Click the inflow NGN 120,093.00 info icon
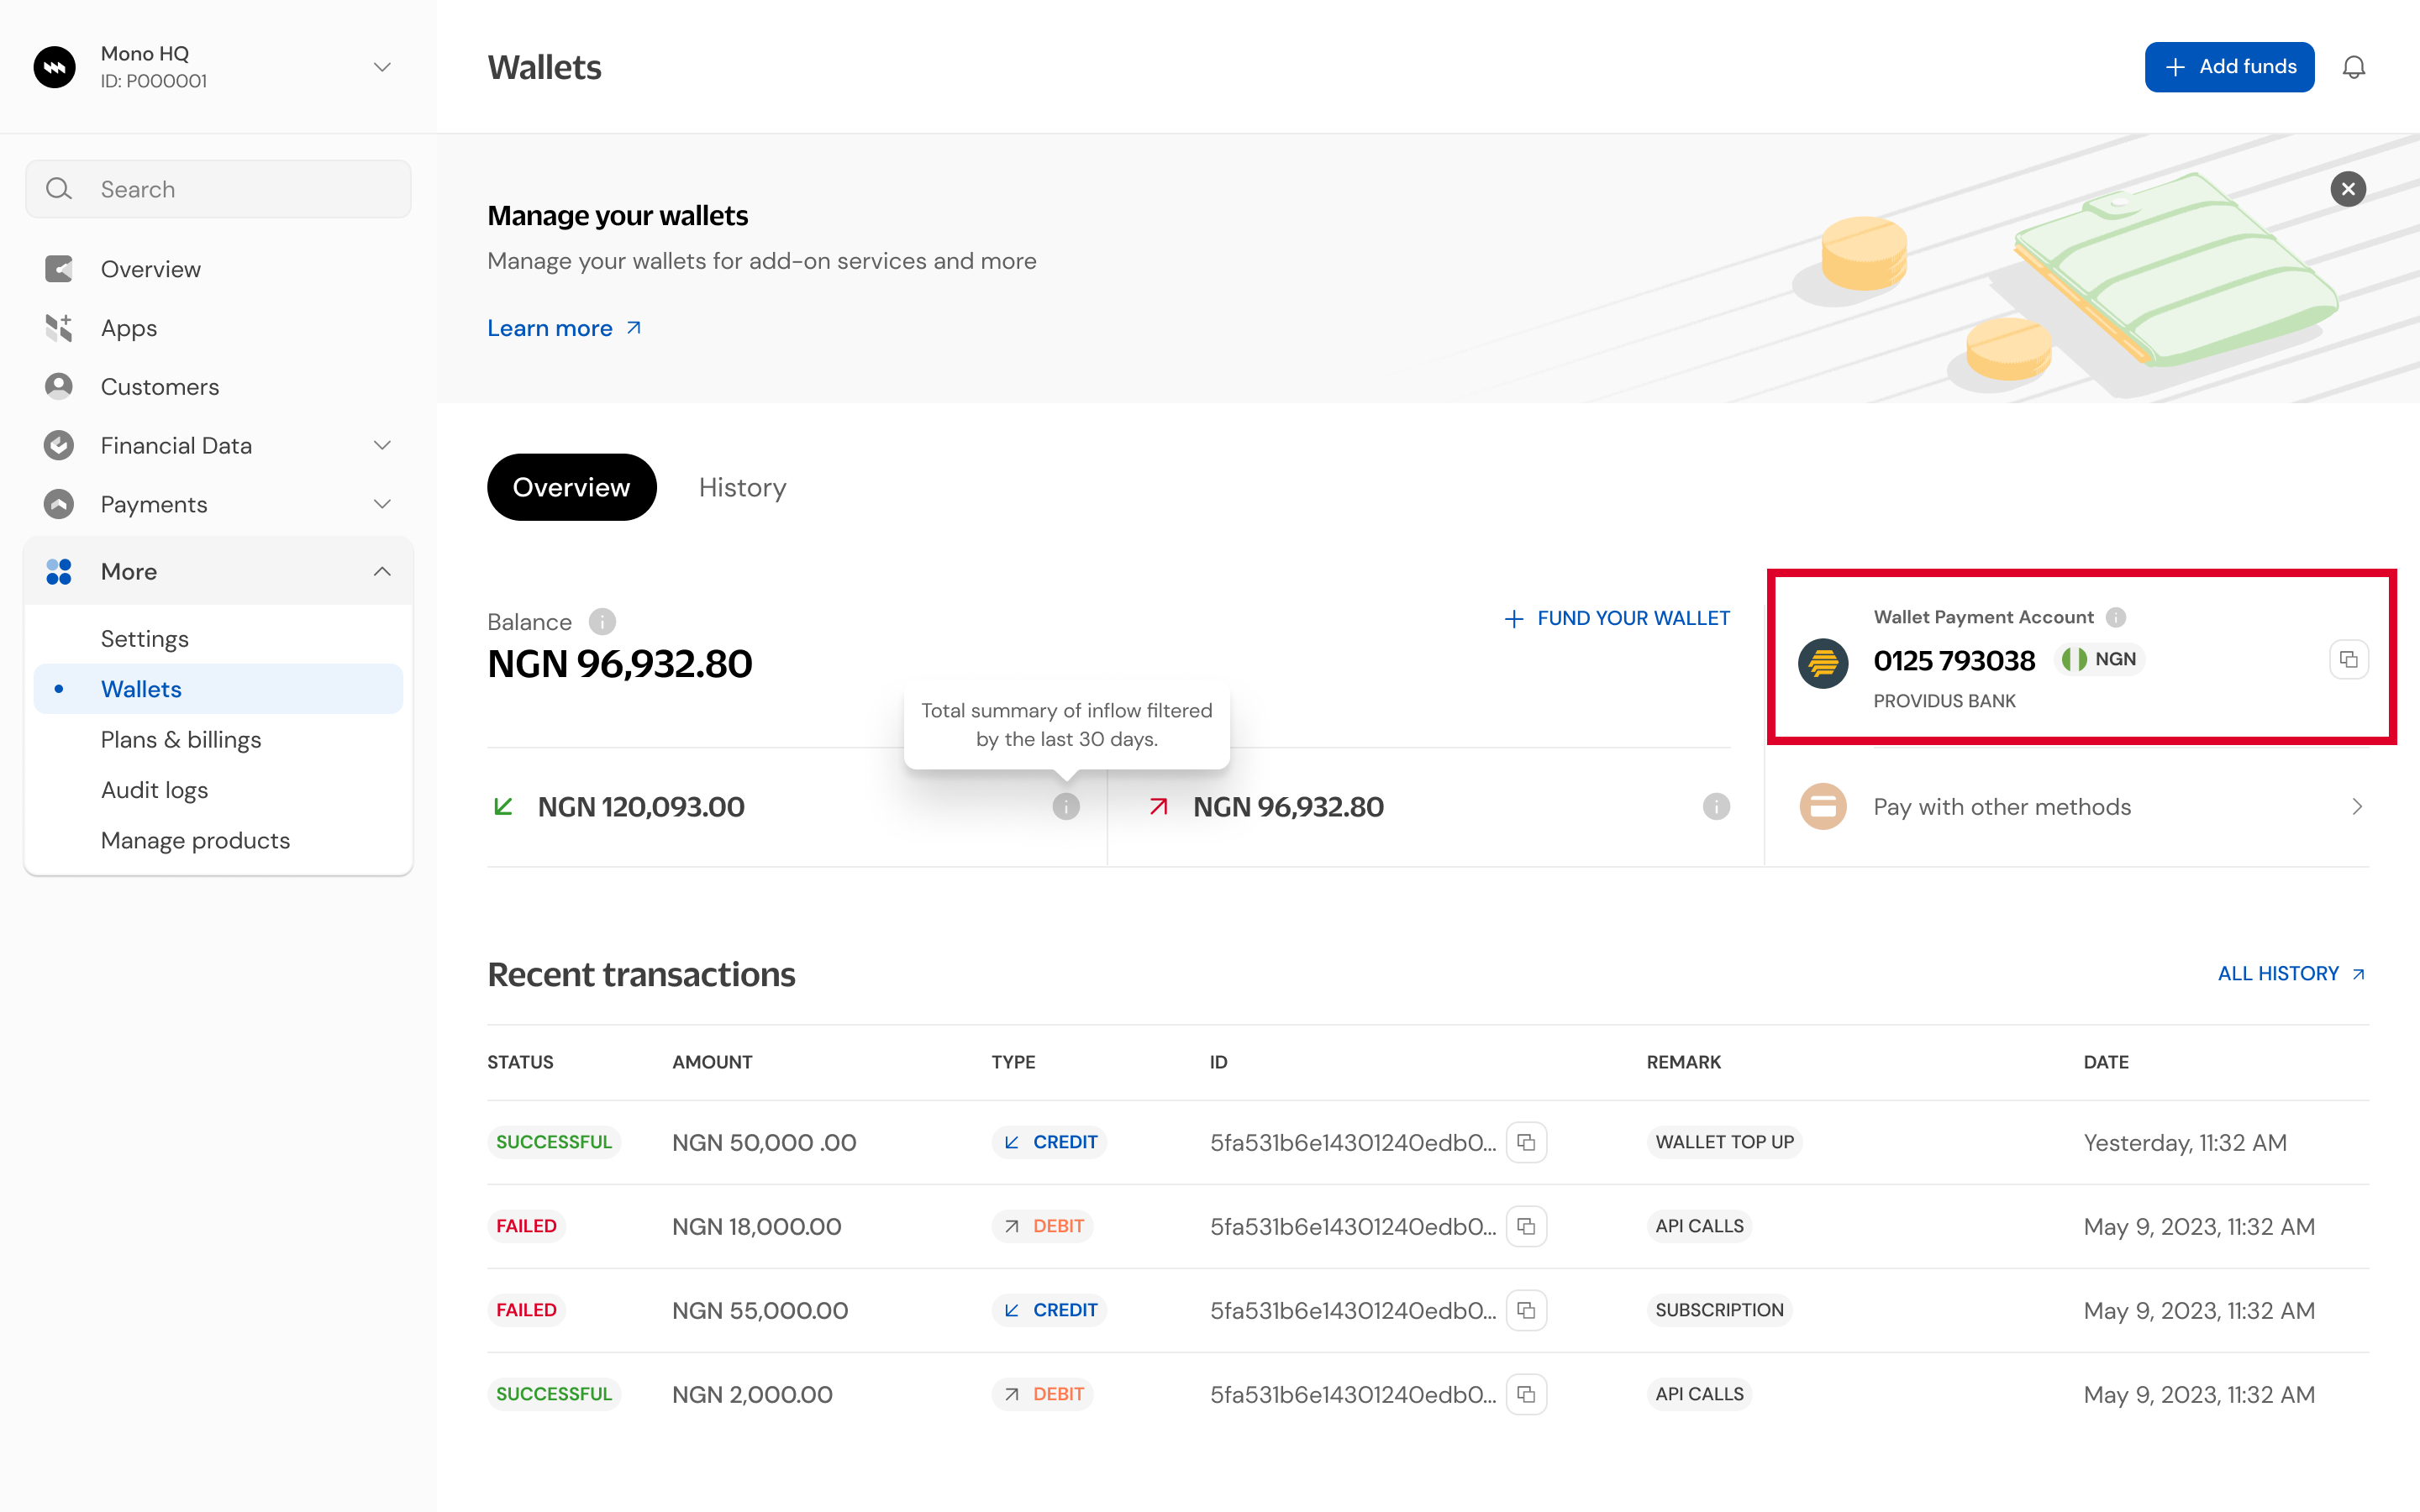 coord(1066,807)
